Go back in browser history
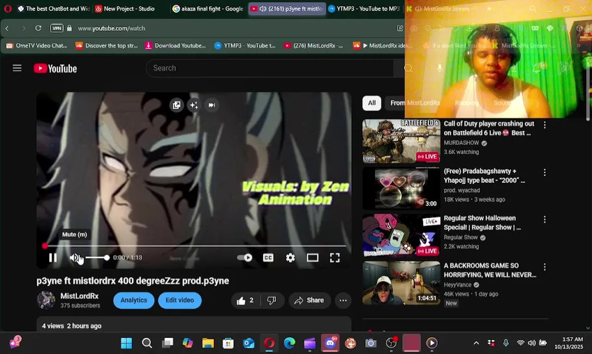Viewport: 592px width, 354px height. [7, 29]
